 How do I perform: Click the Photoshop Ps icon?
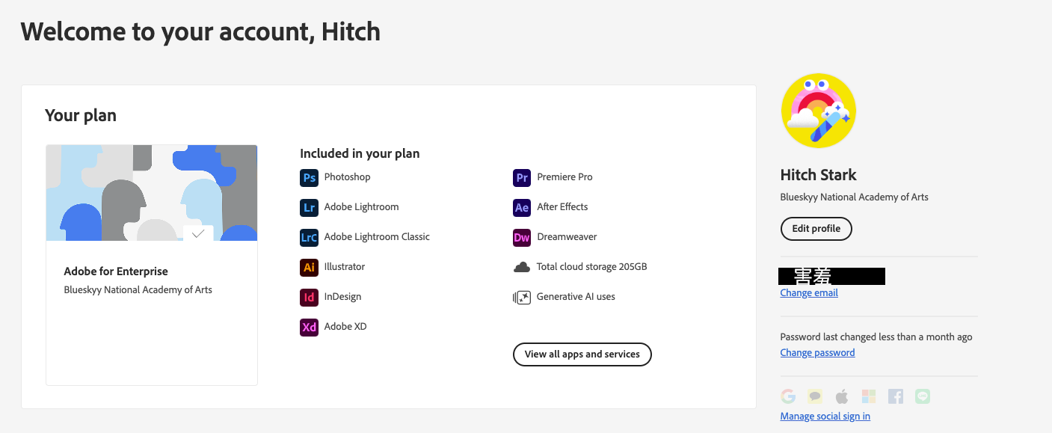pyautogui.click(x=309, y=177)
